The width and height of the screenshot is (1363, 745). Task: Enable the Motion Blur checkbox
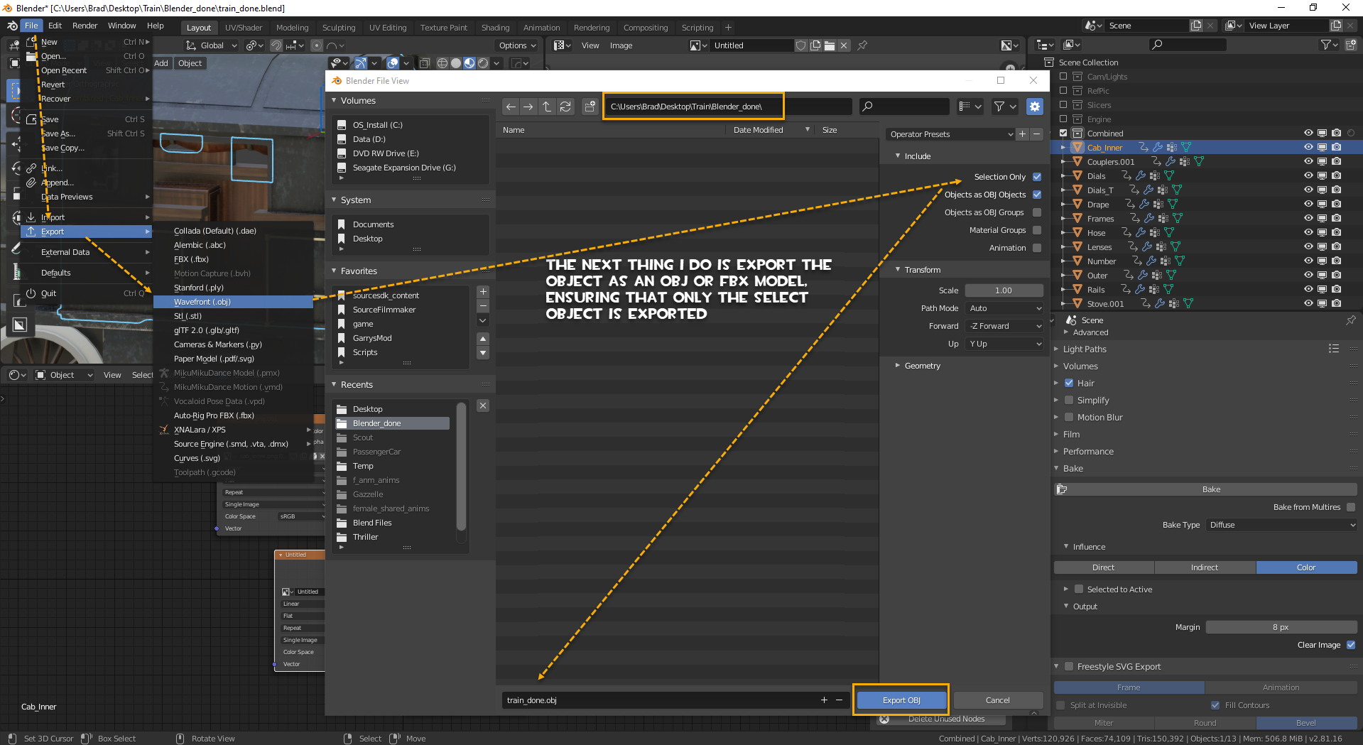click(x=1069, y=418)
